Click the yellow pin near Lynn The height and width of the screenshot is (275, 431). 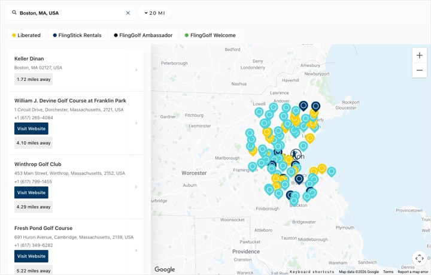pyautogui.click(x=310, y=138)
